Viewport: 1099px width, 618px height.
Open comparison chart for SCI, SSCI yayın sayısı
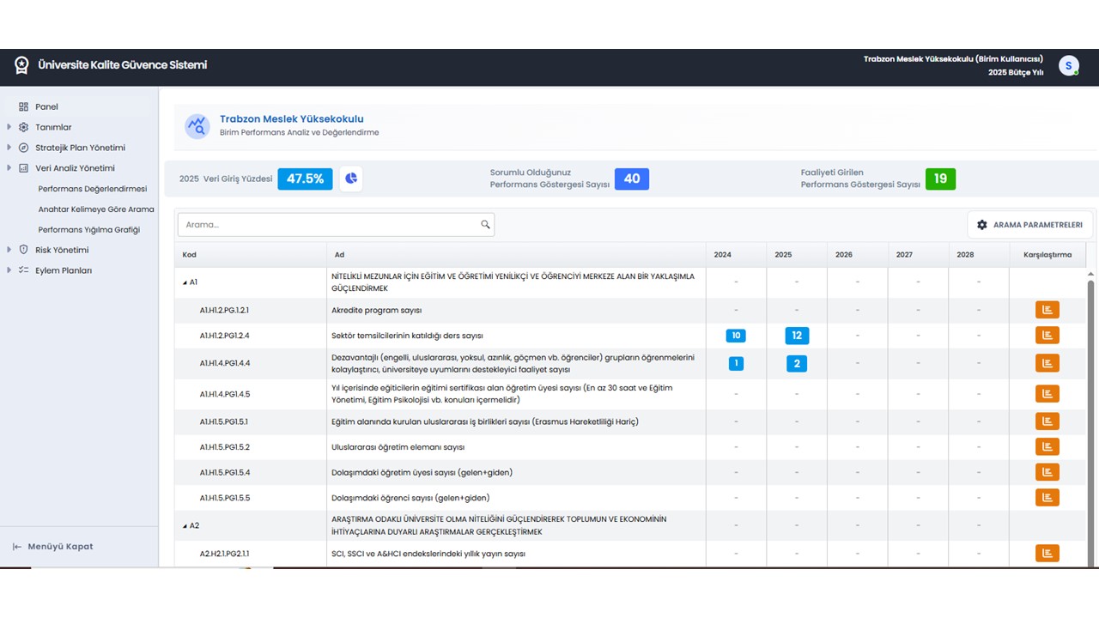(1047, 554)
